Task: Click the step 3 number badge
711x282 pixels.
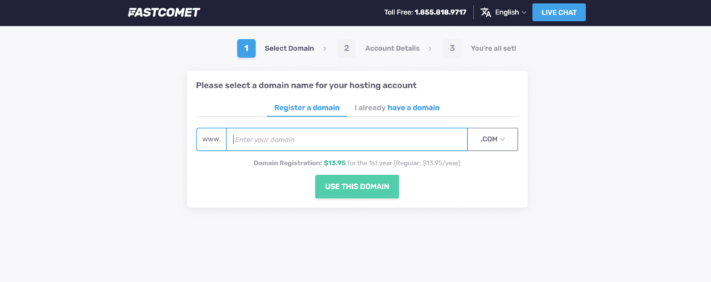Action: (452, 49)
